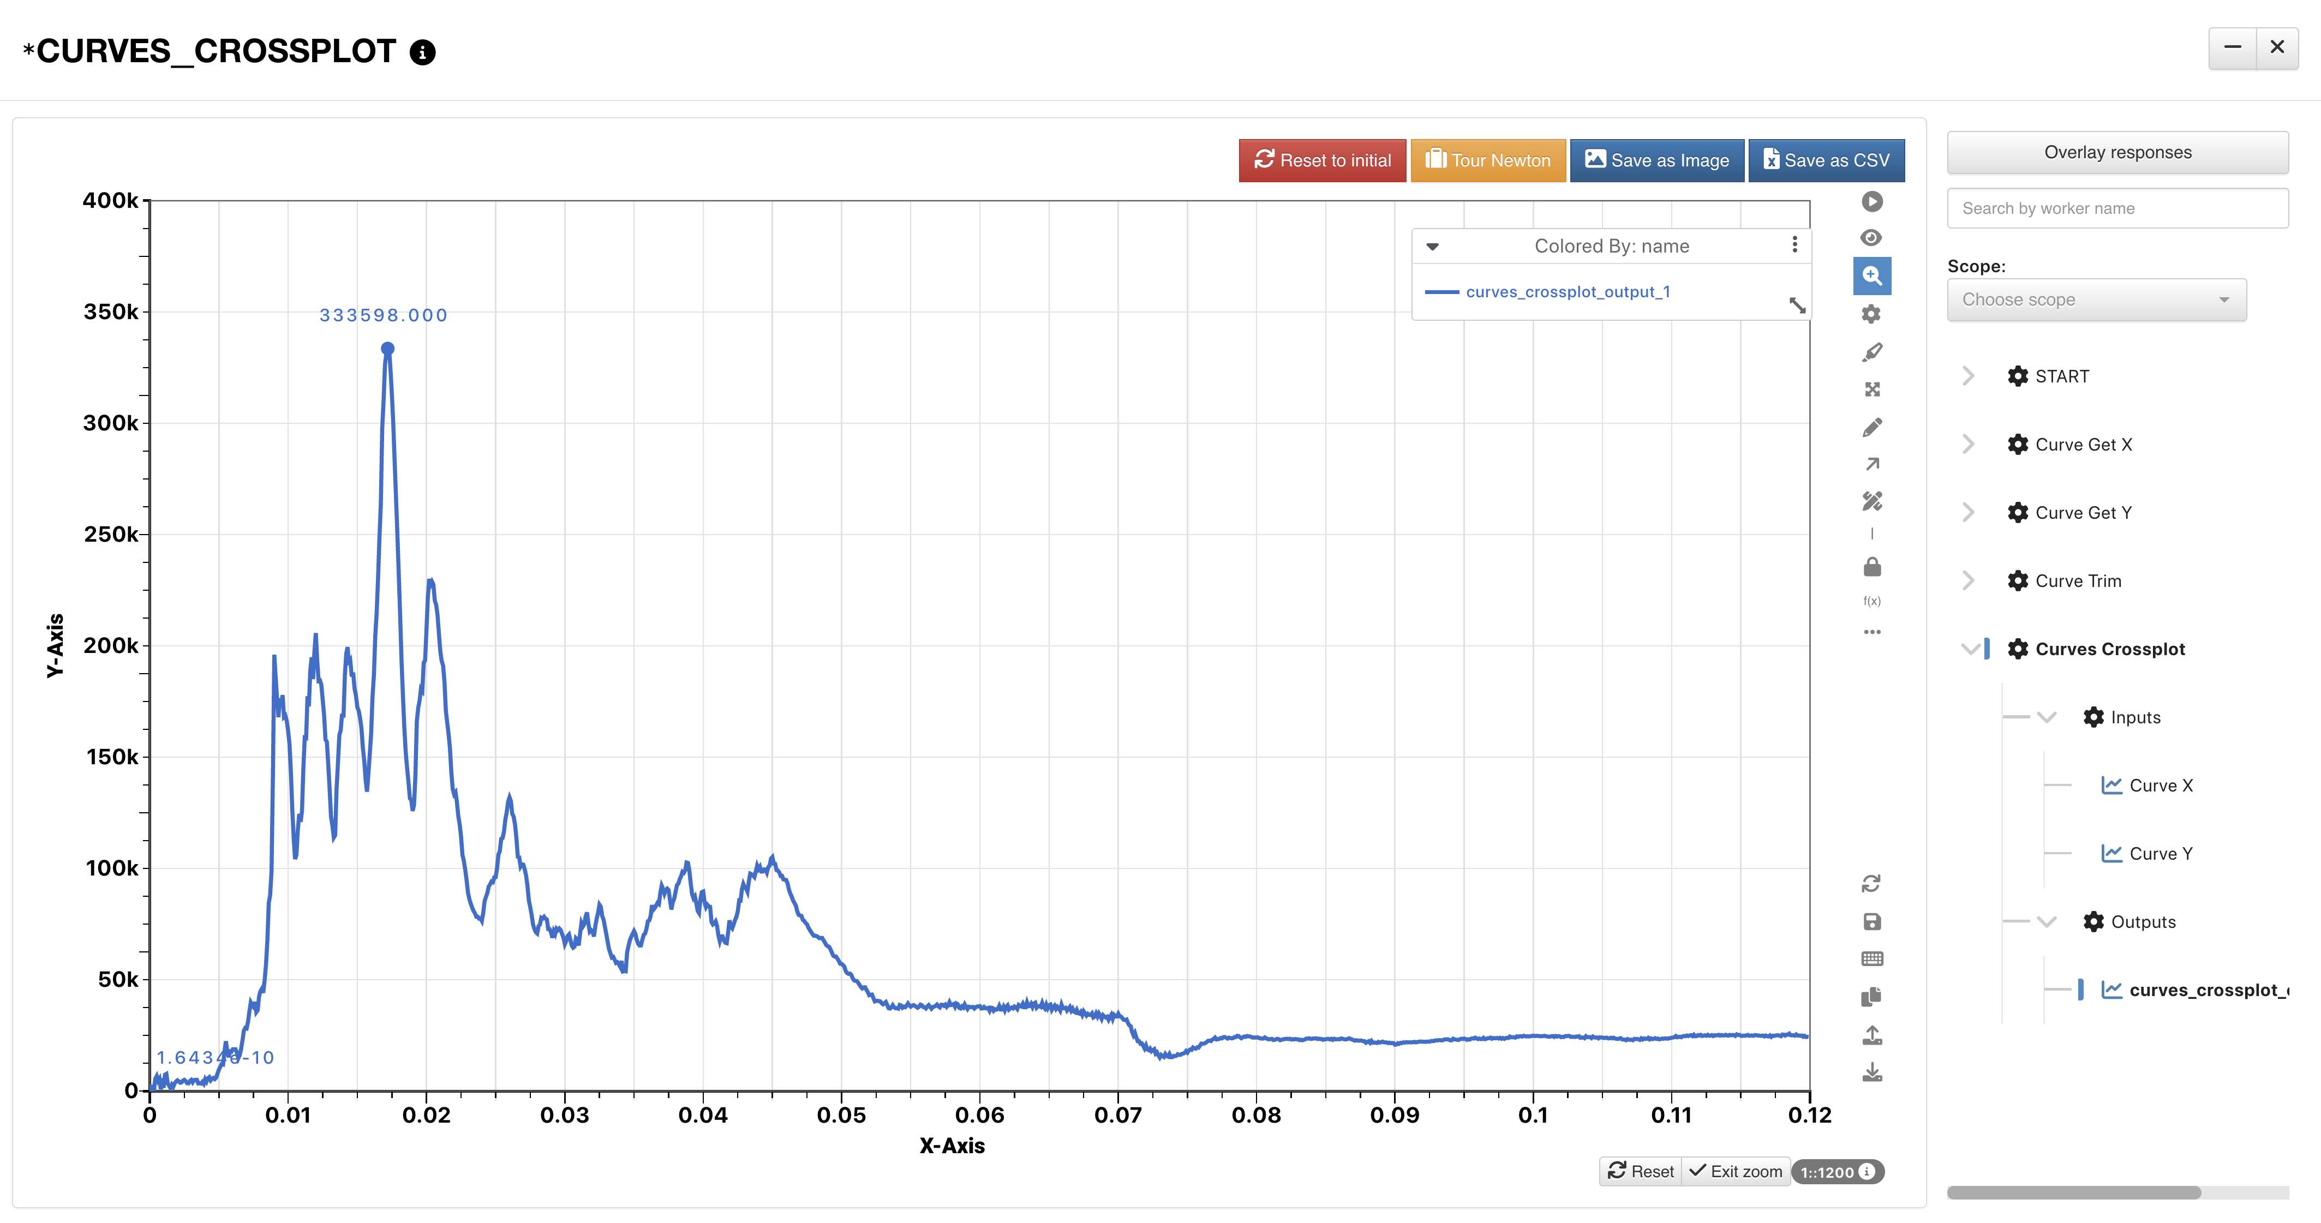Click the play icon in chart toolbar
The width and height of the screenshot is (2321, 1223).
(1871, 202)
